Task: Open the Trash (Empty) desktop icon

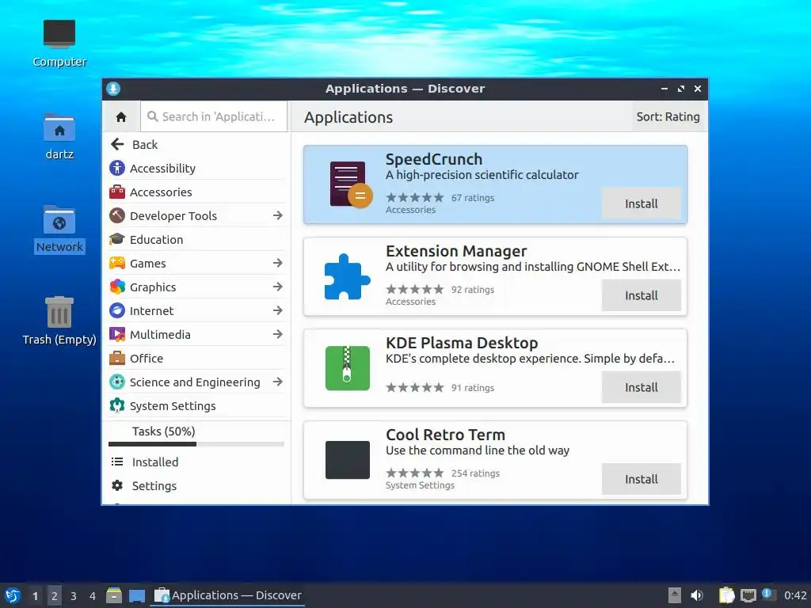Action: [x=59, y=312]
